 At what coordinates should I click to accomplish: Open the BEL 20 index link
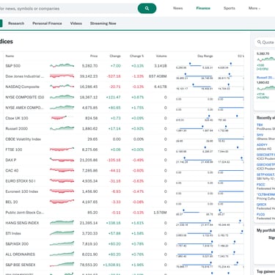pos(12,202)
